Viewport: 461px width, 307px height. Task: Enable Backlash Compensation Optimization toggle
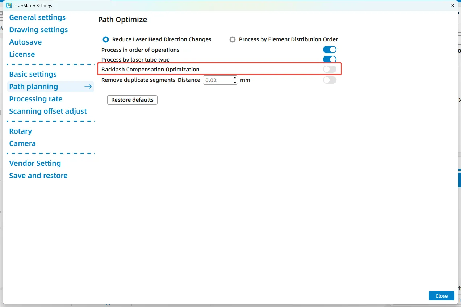click(x=330, y=69)
